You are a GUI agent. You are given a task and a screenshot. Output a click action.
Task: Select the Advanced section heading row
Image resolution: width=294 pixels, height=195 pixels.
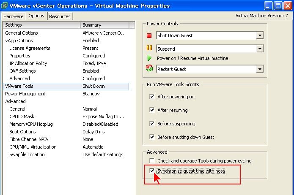pos(66,101)
